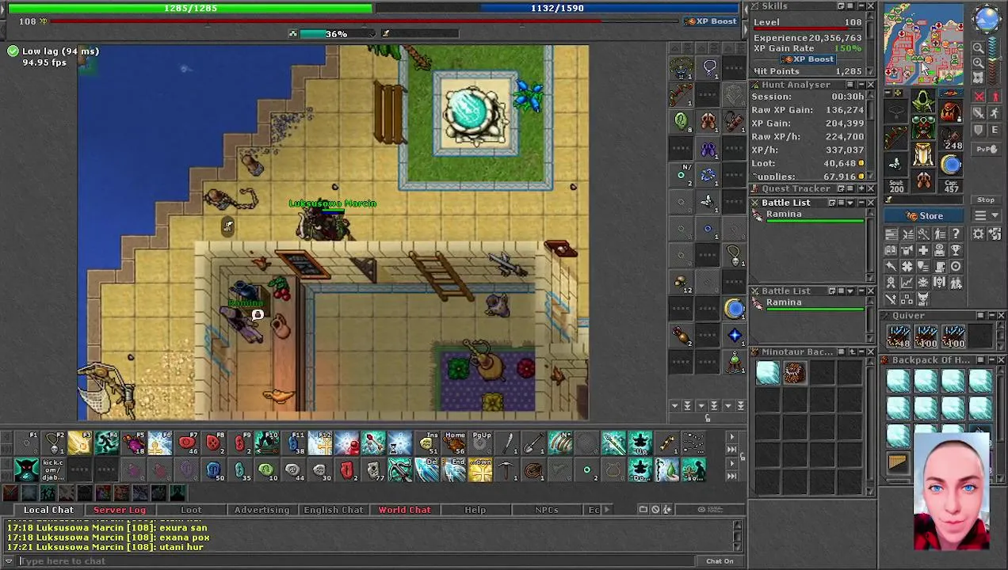1008x570 pixels.
Task: Expand the Quest Tracker plus button
Action: (x=861, y=188)
